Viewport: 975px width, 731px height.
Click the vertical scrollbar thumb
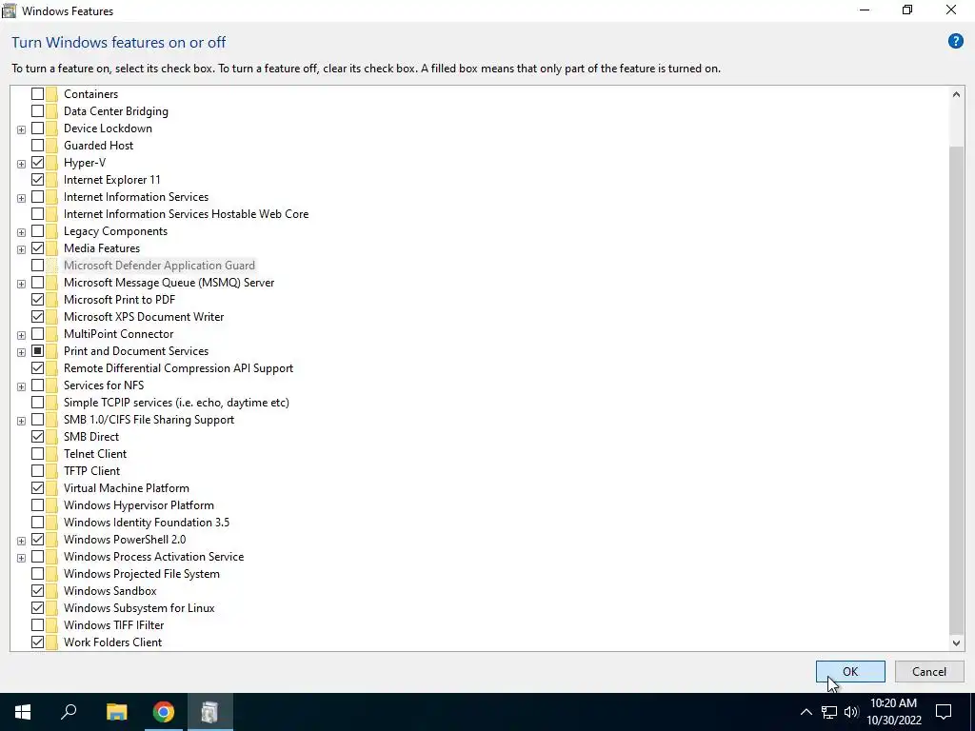pos(956,389)
